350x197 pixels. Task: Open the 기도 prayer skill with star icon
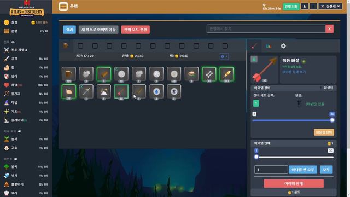(x=26, y=111)
